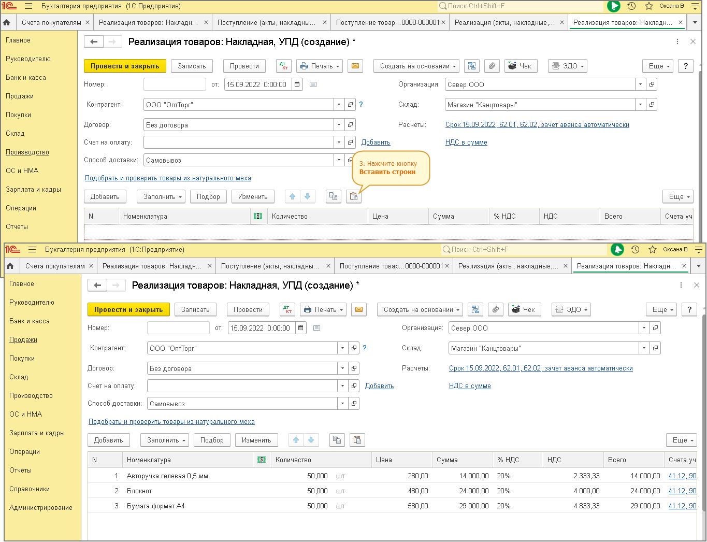
Task: Click the 41.12, 90 account link in Блокнот row
Action: (682, 491)
